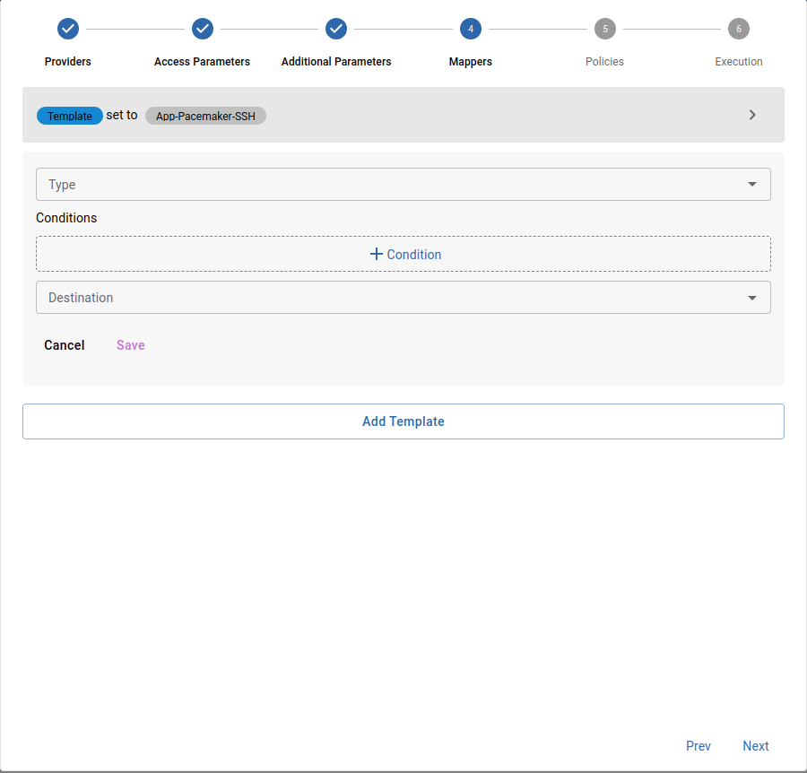The height and width of the screenshot is (773, 807).
Task: Click the Access Parameters checkmark icon
Action: click(203, 29)
